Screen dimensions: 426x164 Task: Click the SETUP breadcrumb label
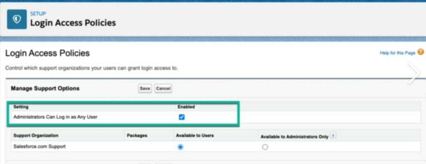click(38, 14)
